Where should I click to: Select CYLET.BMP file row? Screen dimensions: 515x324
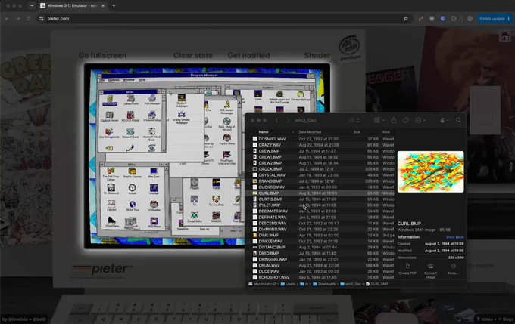[x=320, y=205]
